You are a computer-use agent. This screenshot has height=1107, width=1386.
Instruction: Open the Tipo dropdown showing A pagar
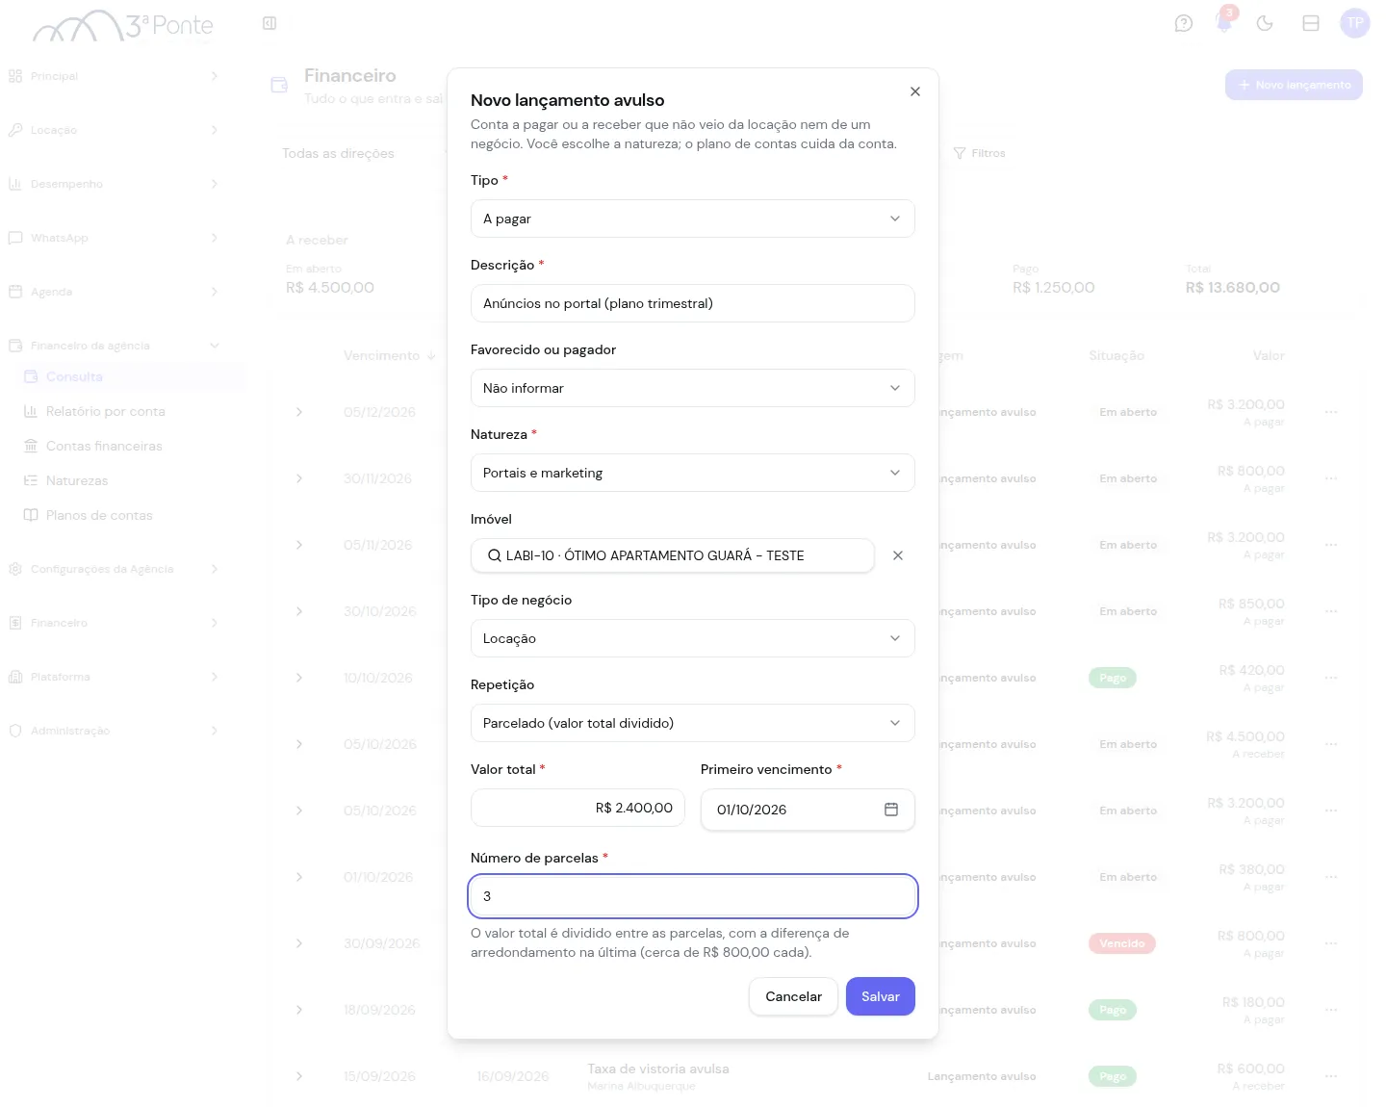[692, 219]
